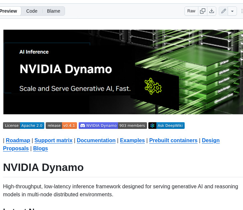Viewport: 243px width, 210px height.
Task: Open the release v0.4.1 badge
Action: click(x=61, y=126)
